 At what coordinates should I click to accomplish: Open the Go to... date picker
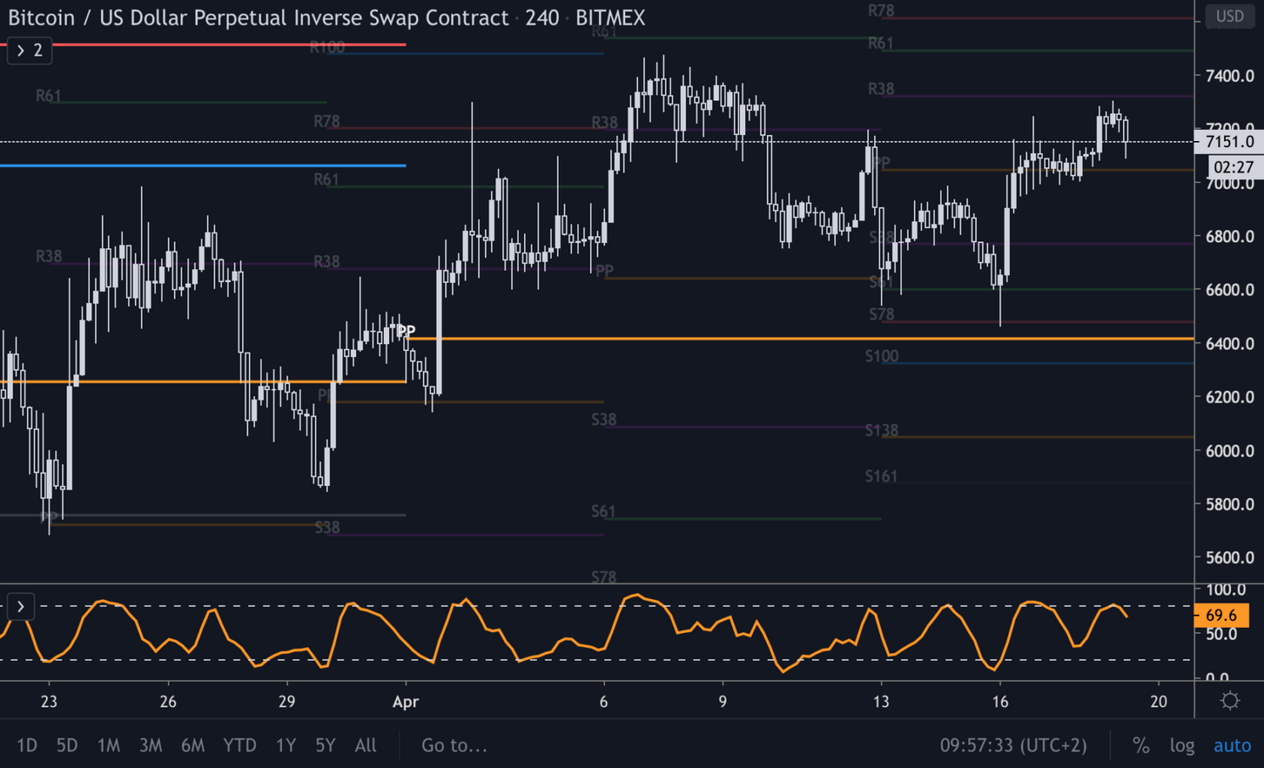click(454, 745)
